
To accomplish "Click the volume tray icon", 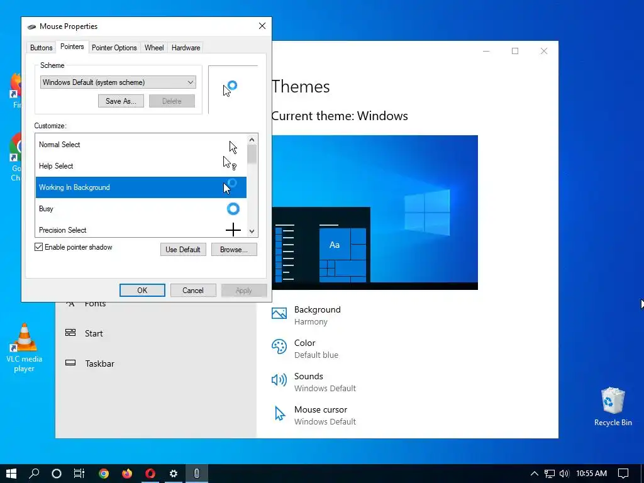I will [564, 474].
